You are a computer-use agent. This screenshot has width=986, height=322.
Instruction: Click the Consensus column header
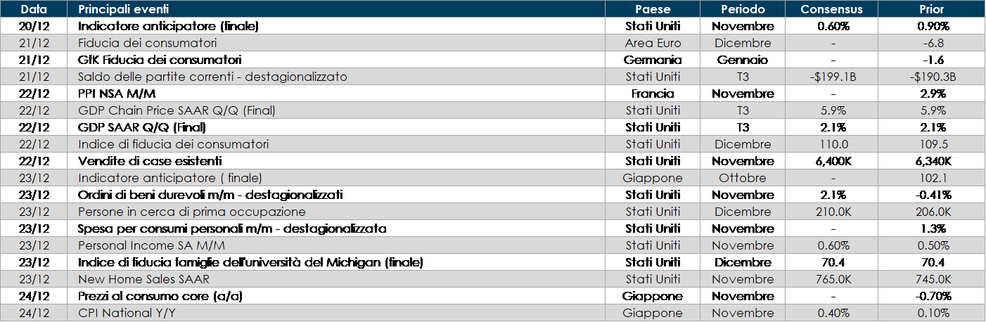[x=832, y=9]
